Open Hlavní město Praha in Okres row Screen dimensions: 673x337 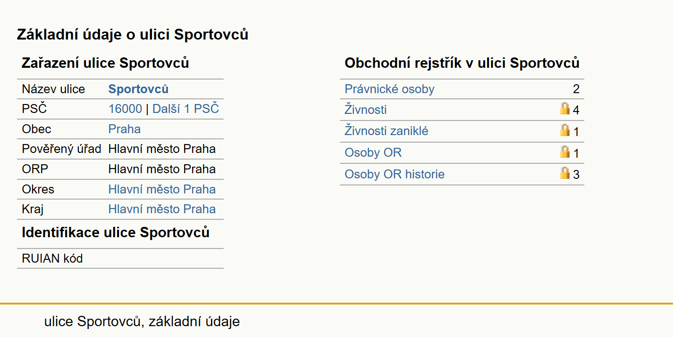coord(162,189)
